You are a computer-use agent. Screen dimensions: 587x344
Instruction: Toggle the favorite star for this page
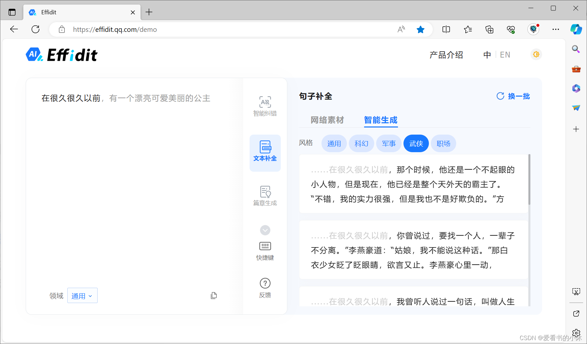pyautogui.click(x=420, y=30)
